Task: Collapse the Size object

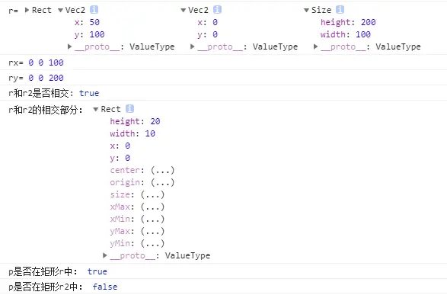Action: [306, 10]
